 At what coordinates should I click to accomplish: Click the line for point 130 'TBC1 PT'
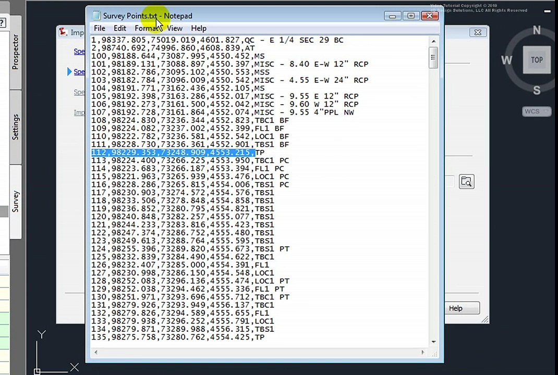coord(190,297)
